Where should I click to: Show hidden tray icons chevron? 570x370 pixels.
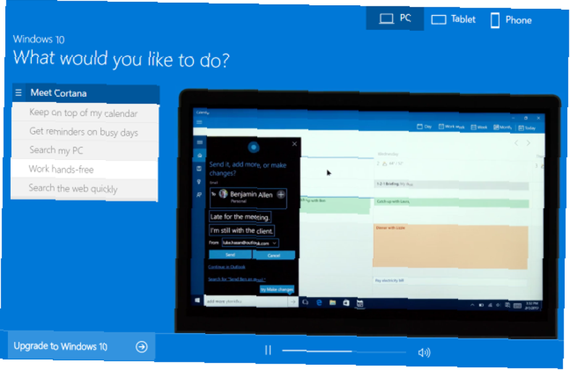tap(472, 305)
